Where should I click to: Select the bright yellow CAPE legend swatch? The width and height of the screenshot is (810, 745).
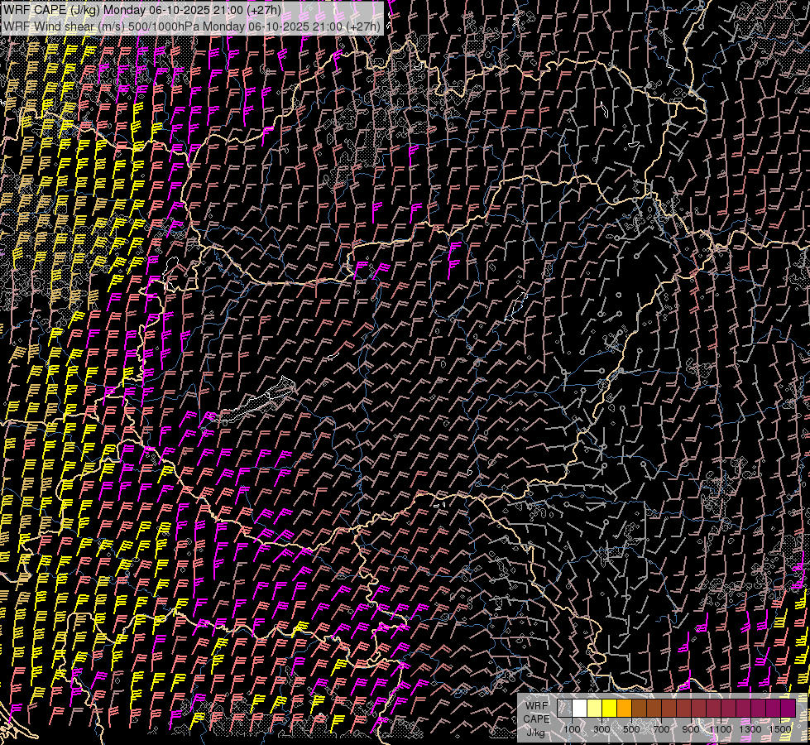(x=609, y=708)
